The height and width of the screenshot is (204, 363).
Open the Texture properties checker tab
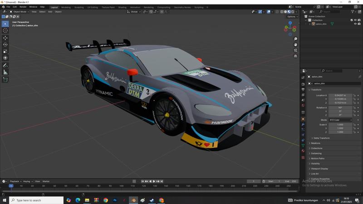(303, 157)
